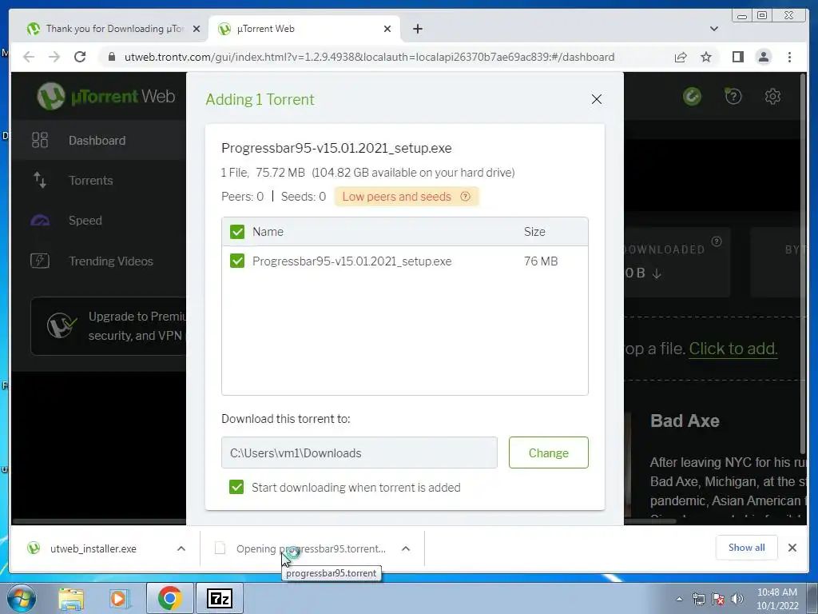Viewport: 818px width, 614px height.
Task: Click Show all downloads button
Action: [747, 547]
